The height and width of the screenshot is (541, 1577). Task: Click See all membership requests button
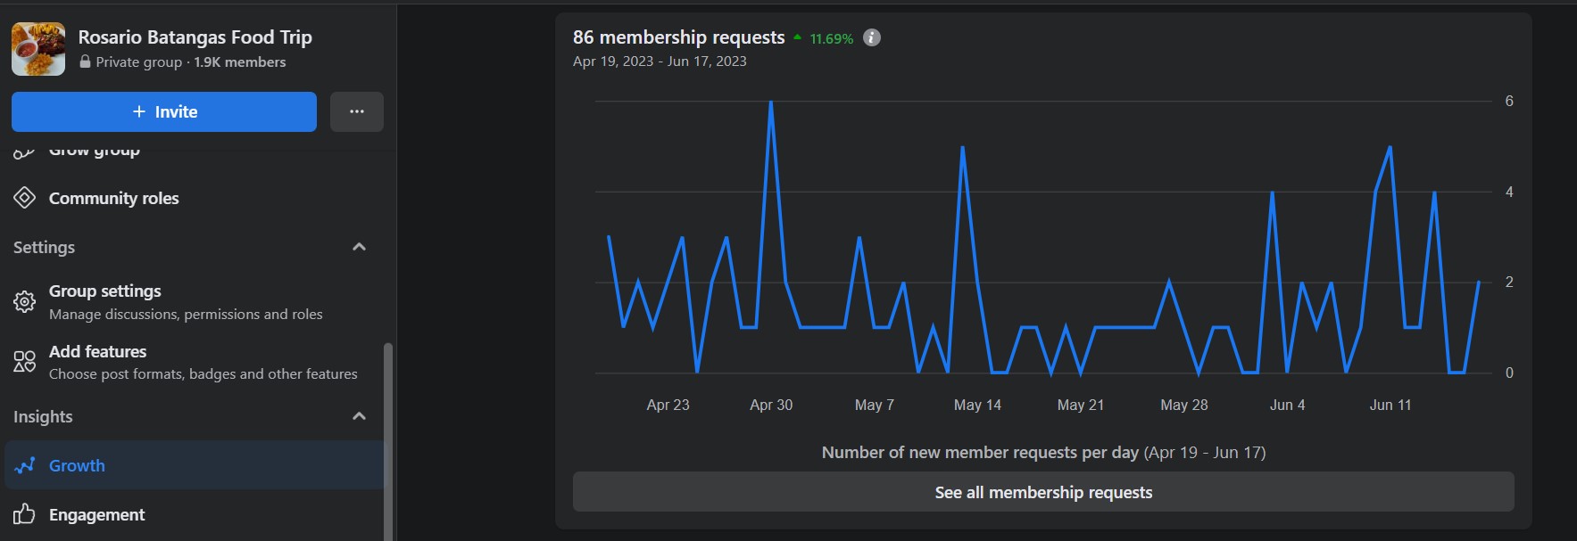click(x=1043, y=492)
